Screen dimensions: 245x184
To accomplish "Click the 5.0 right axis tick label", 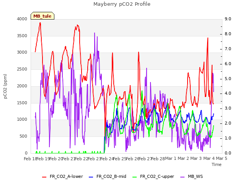I will pyautogui.click(x=228, y=79).
